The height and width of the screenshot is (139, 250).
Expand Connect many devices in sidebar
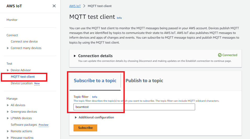[8, 48]
